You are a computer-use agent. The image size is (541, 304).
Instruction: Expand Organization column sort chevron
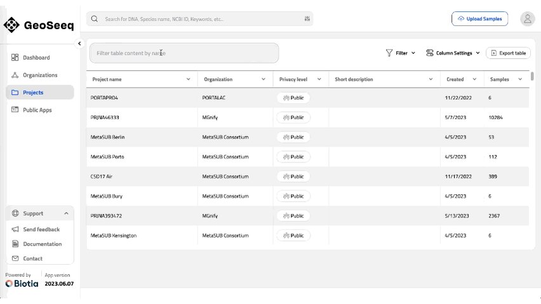[x=264, y=79]
